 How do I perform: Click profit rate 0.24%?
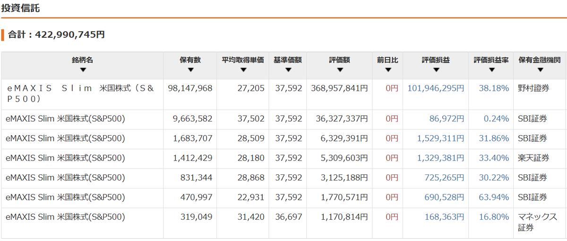point(496,119)
